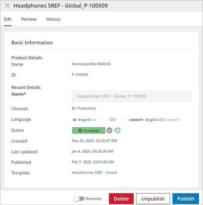The height and width of the screenshot is (205, 203).
Task: Close the Headphones SREF record panel
Action: pos(7,6)
